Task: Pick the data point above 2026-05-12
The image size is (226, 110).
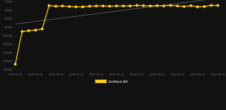Action: (76, 7)
